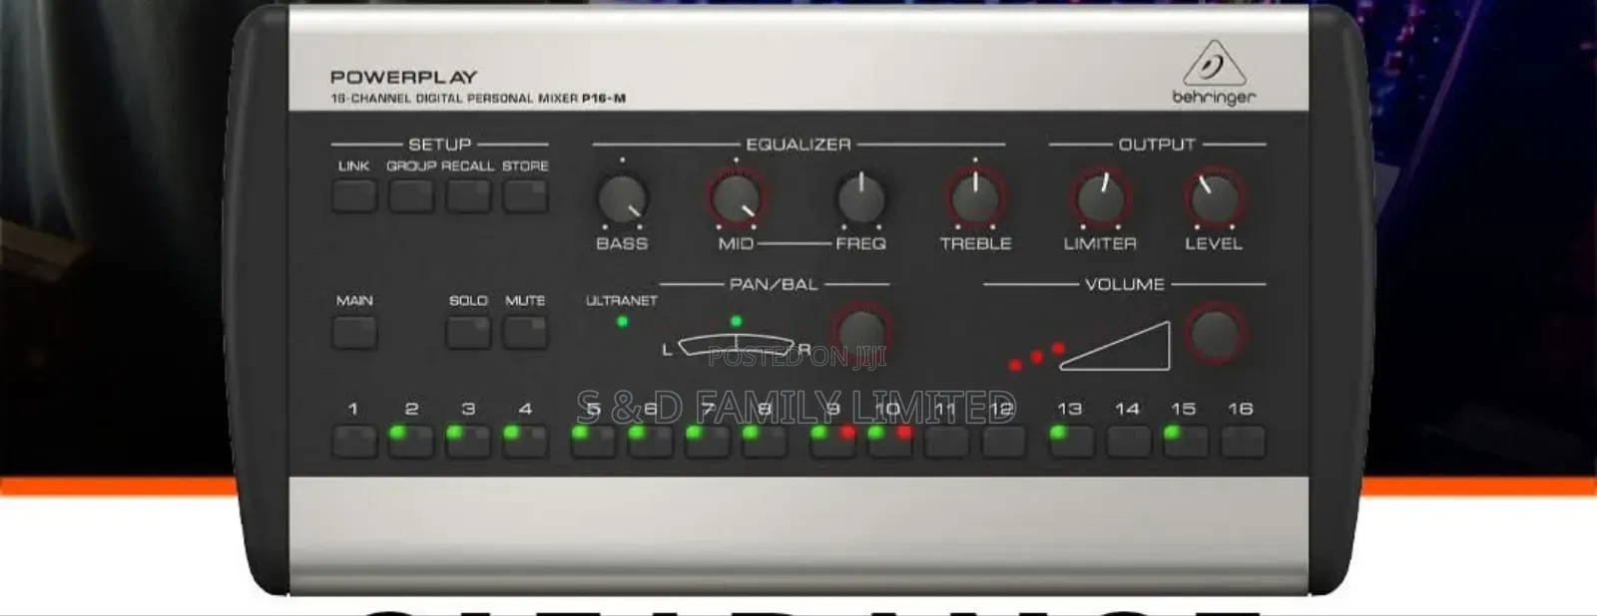The image size is (1597, 616).
Task: Click the ULTRANET status LED
Action: click(622, 321)
